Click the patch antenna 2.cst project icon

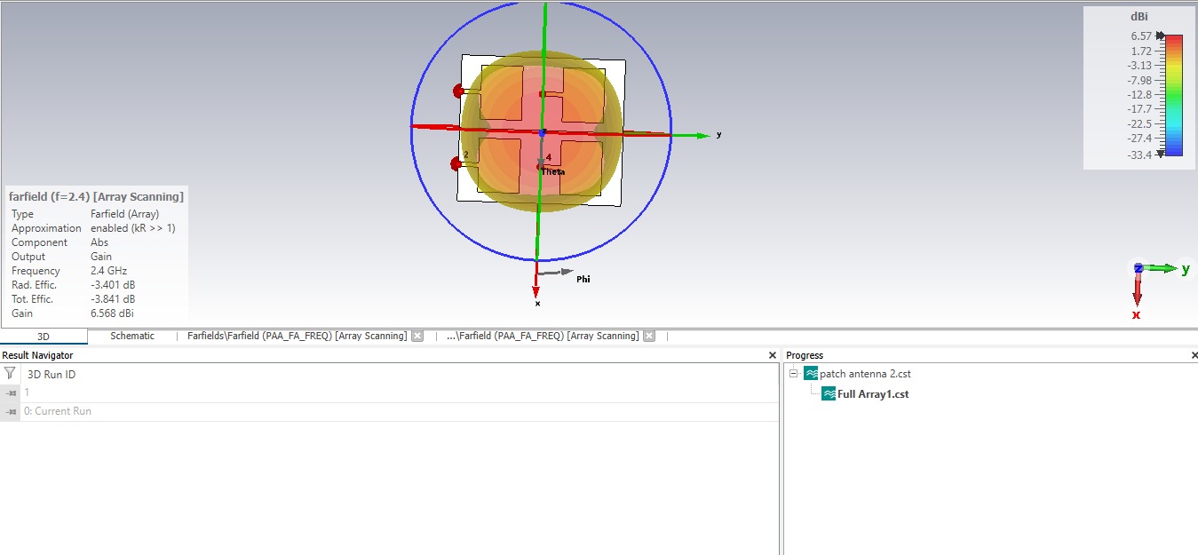point(811,374)
